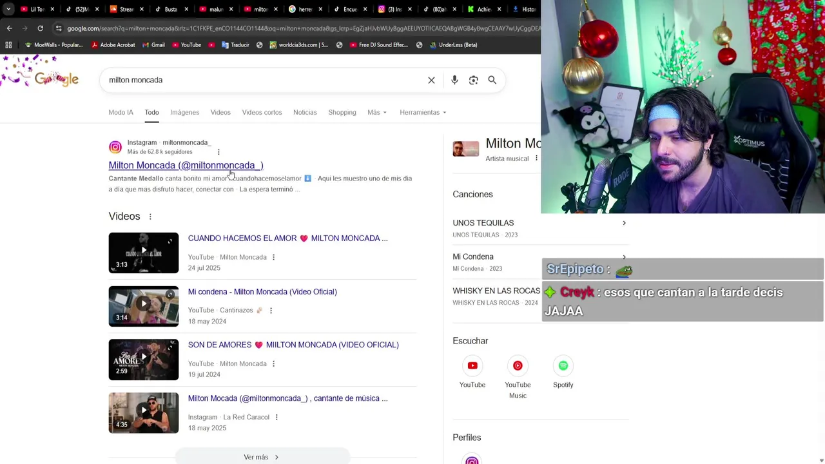Open CUANDO HACEMOS EL AMOR video link
The width and height of the screenshot is (825, 464).
[x=287, y=238]
